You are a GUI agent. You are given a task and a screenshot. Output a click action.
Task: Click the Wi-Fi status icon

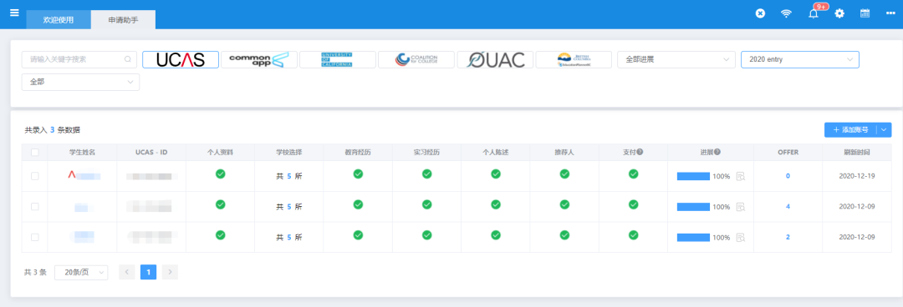click(786, 13)
